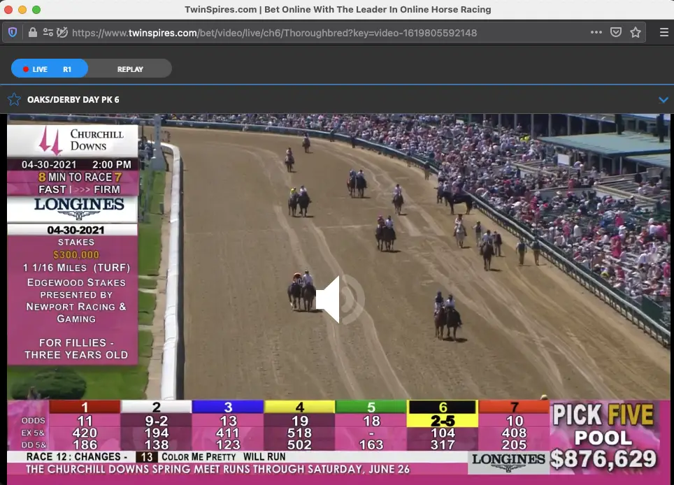674x485 pixels.
Task: Close the browser window with the red button
Action: [8, 10]
